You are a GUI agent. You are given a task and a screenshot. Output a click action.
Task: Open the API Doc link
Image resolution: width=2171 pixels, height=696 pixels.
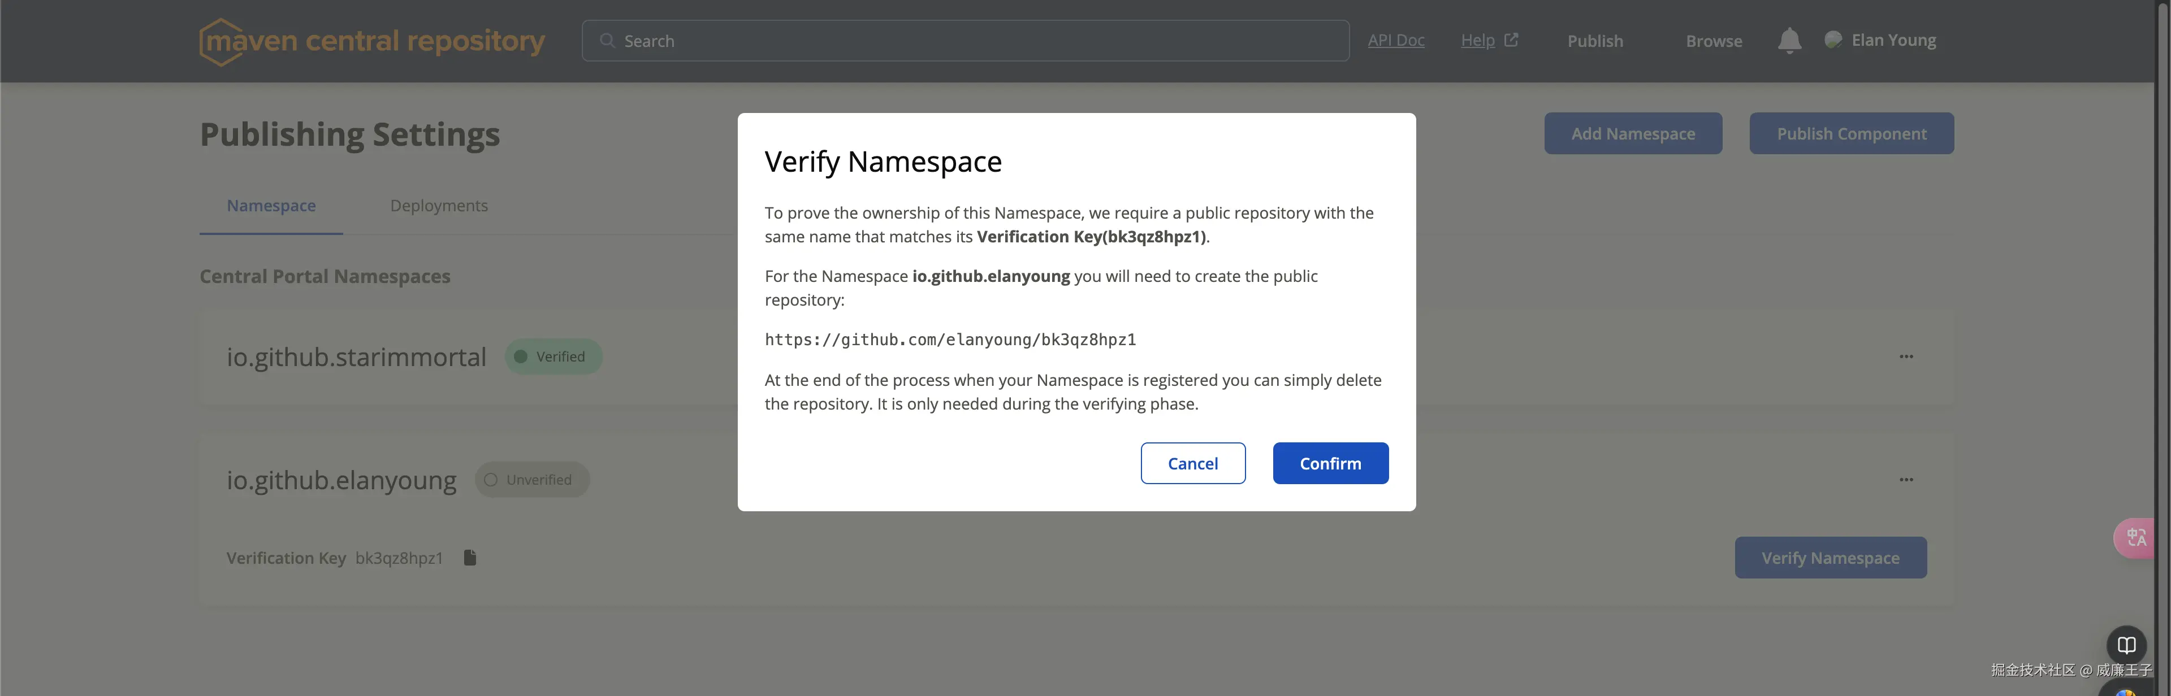point(1396,40)
